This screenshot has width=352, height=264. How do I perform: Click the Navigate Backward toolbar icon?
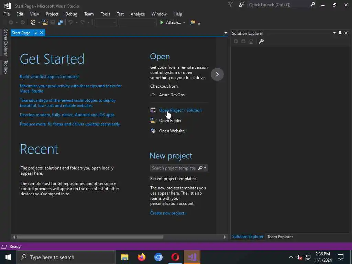pos(11,22)
